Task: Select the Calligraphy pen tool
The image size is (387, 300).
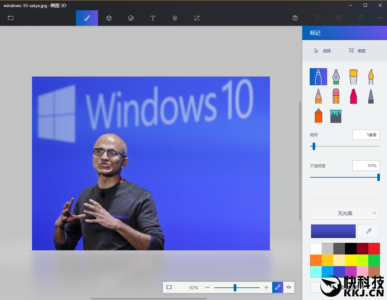Action: pos(336,77)
